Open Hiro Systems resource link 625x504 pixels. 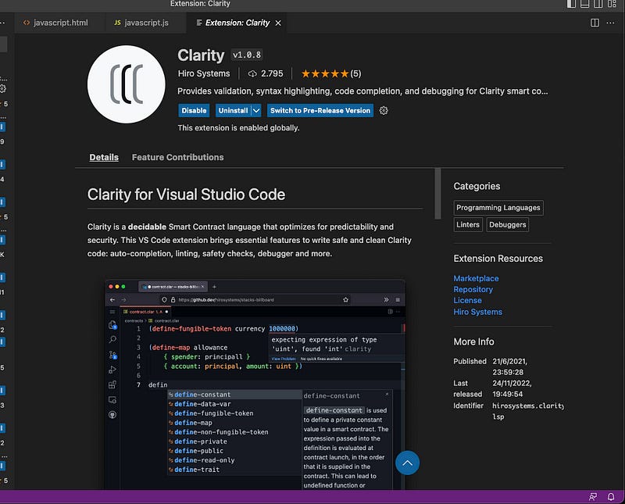coord(477,312)
